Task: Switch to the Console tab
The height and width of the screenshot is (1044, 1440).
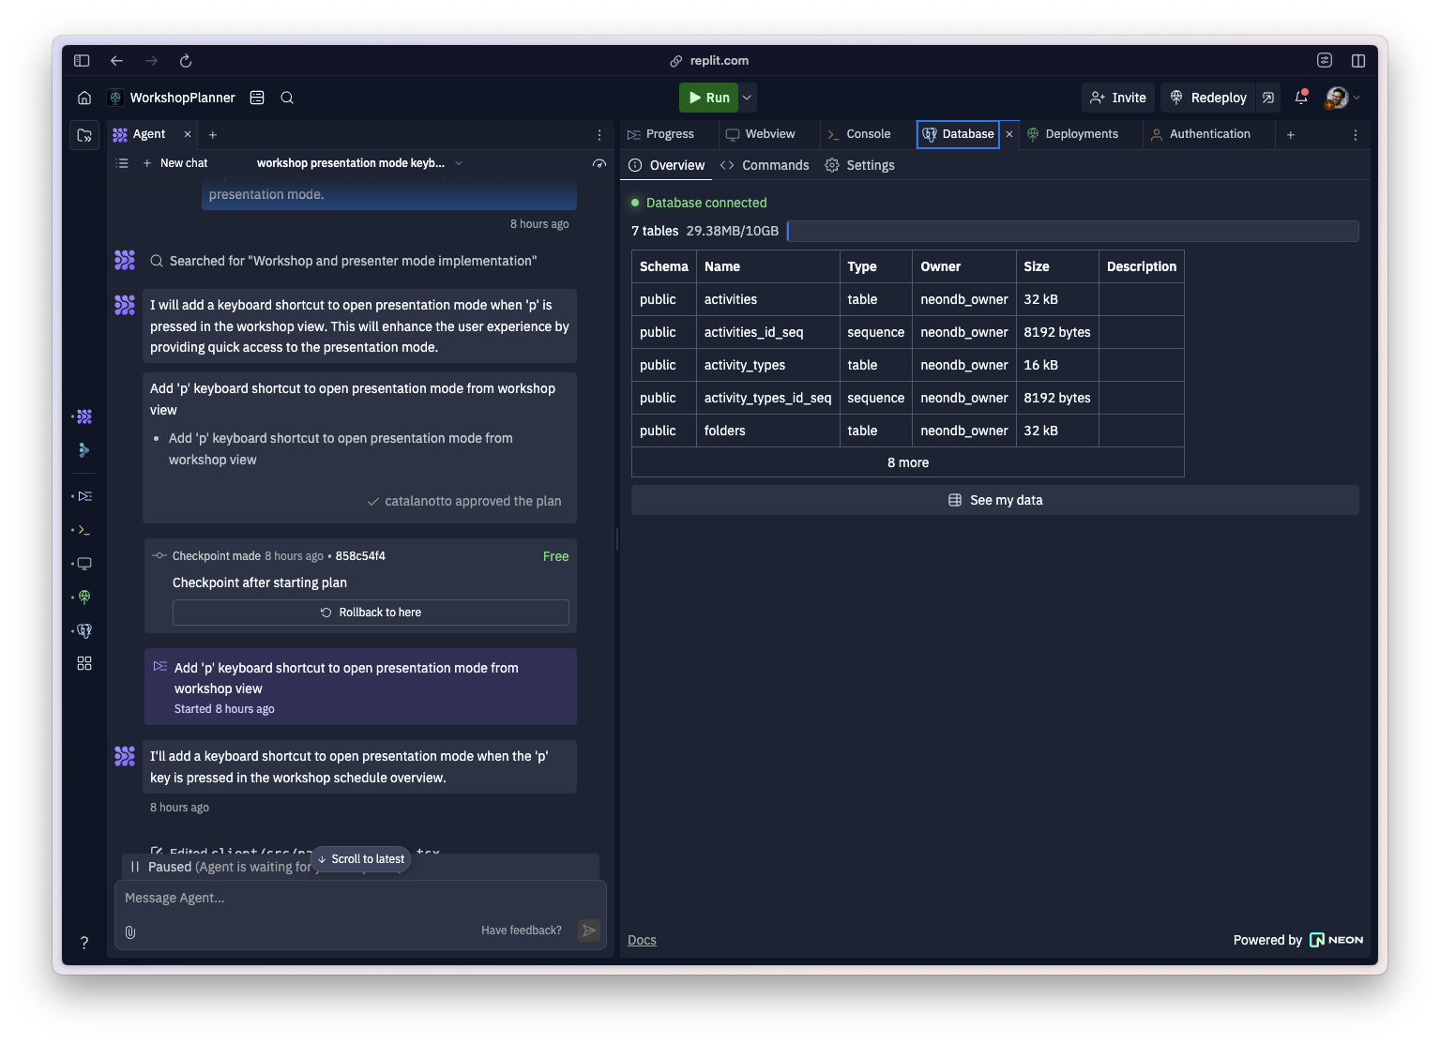Action: (x=868, y=134)
